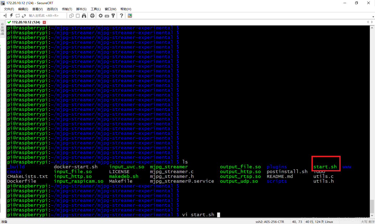Click 'utils.h' in the listing

pyautogui.click(x=323, y=181)
